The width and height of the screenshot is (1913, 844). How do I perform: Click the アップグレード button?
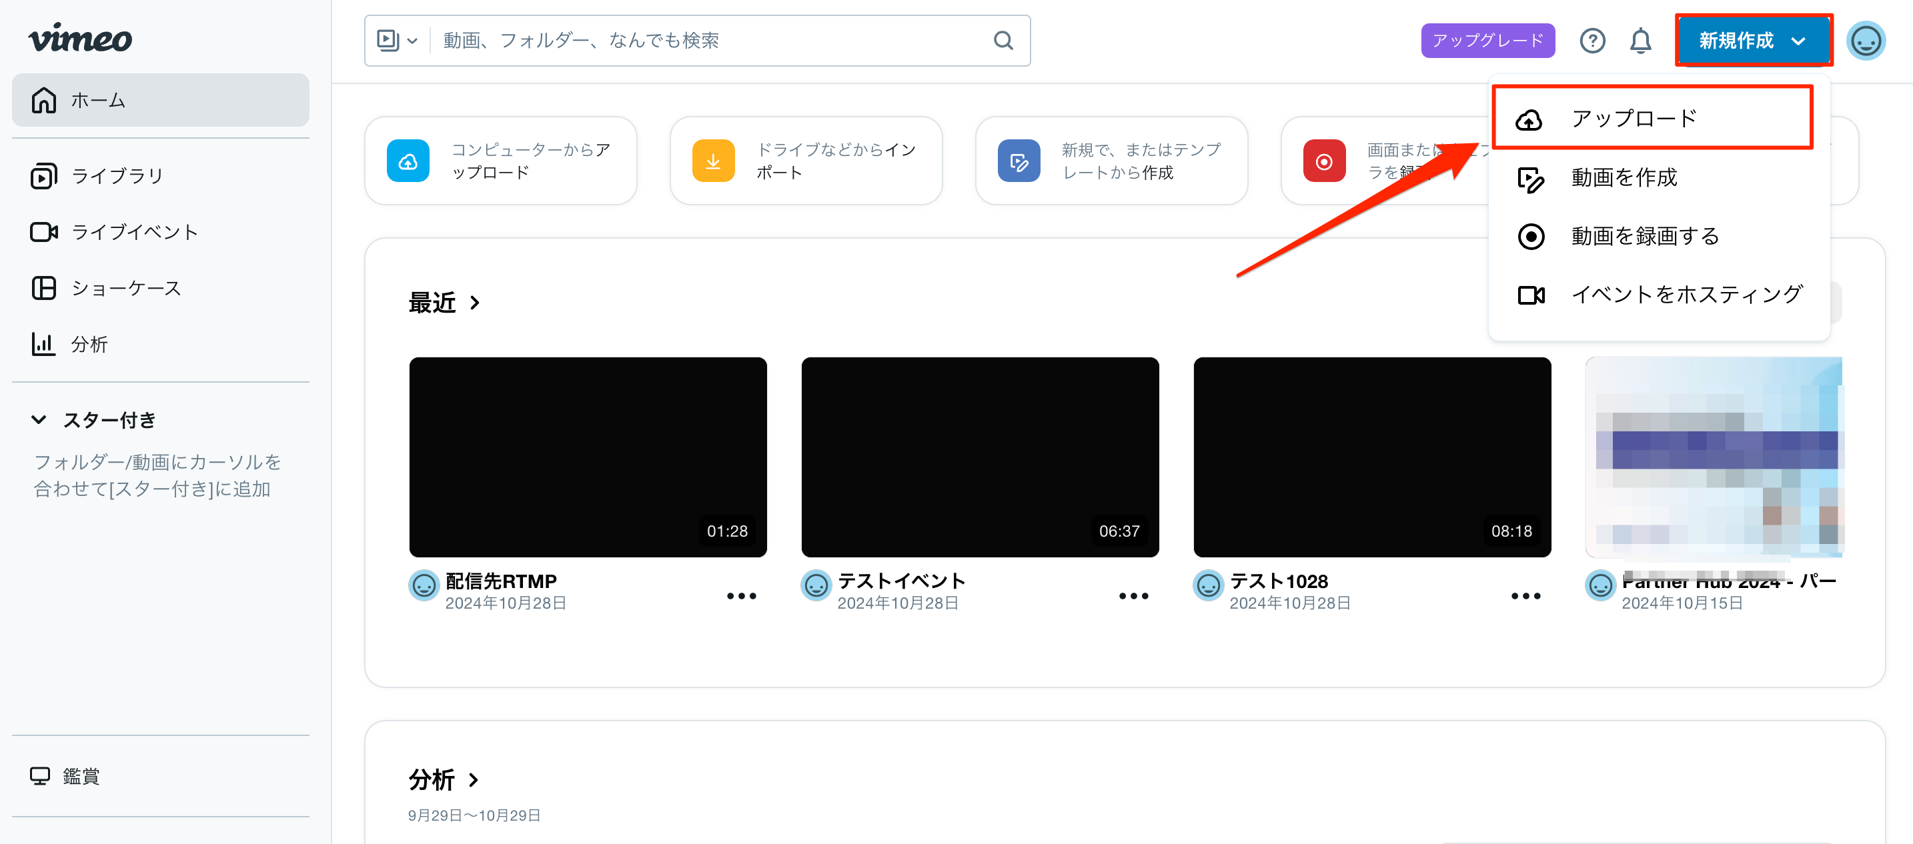tap(1487, 40)
